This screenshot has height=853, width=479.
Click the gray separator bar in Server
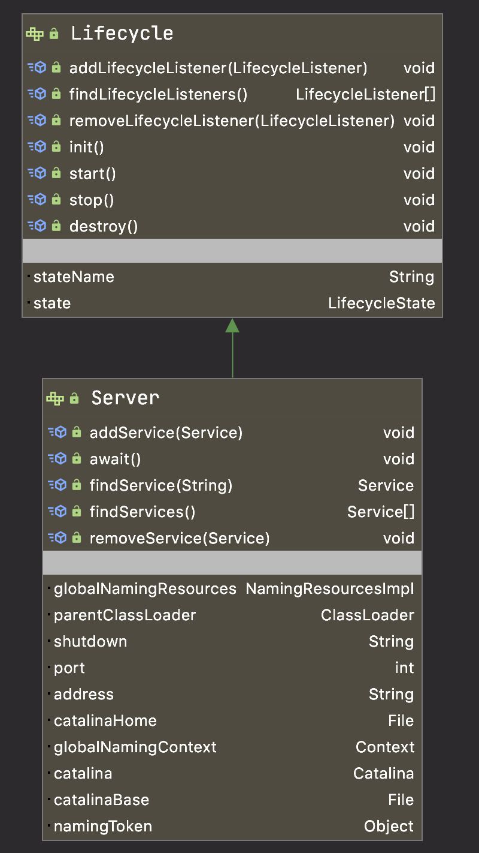click(x=232, y=563)
